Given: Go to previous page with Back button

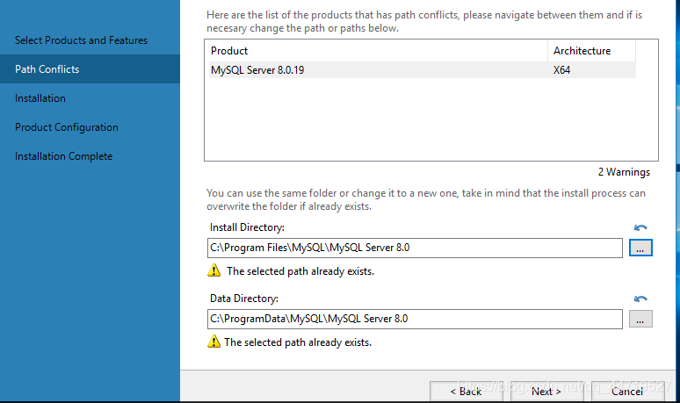Looking at the screenshot, I should [467, 392].
